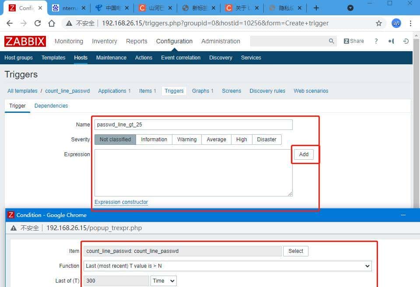
Task: Bookmark the page with the star icon
Action: click(x=379, y=23)
